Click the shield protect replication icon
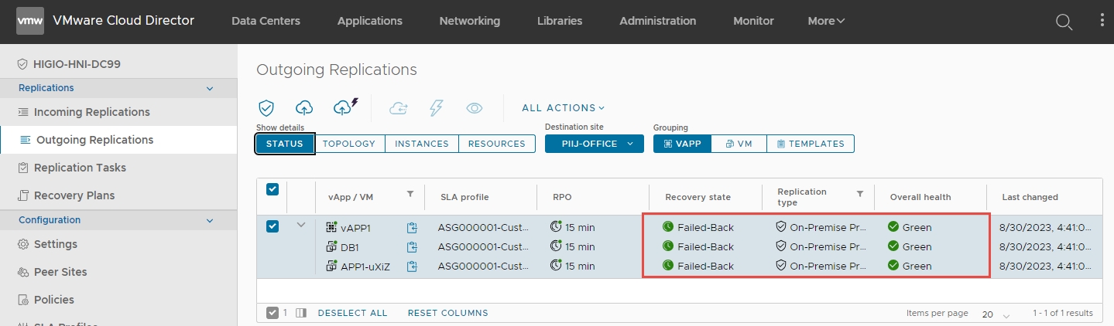1114x326 pixels. pyautogui.click(x=266, y=108)
